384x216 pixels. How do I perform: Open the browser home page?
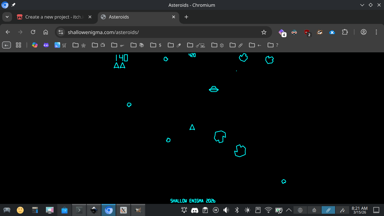coord(46,32)
